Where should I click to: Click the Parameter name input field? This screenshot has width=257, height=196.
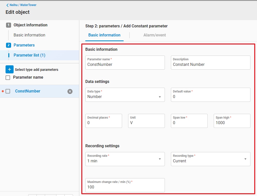125,65
